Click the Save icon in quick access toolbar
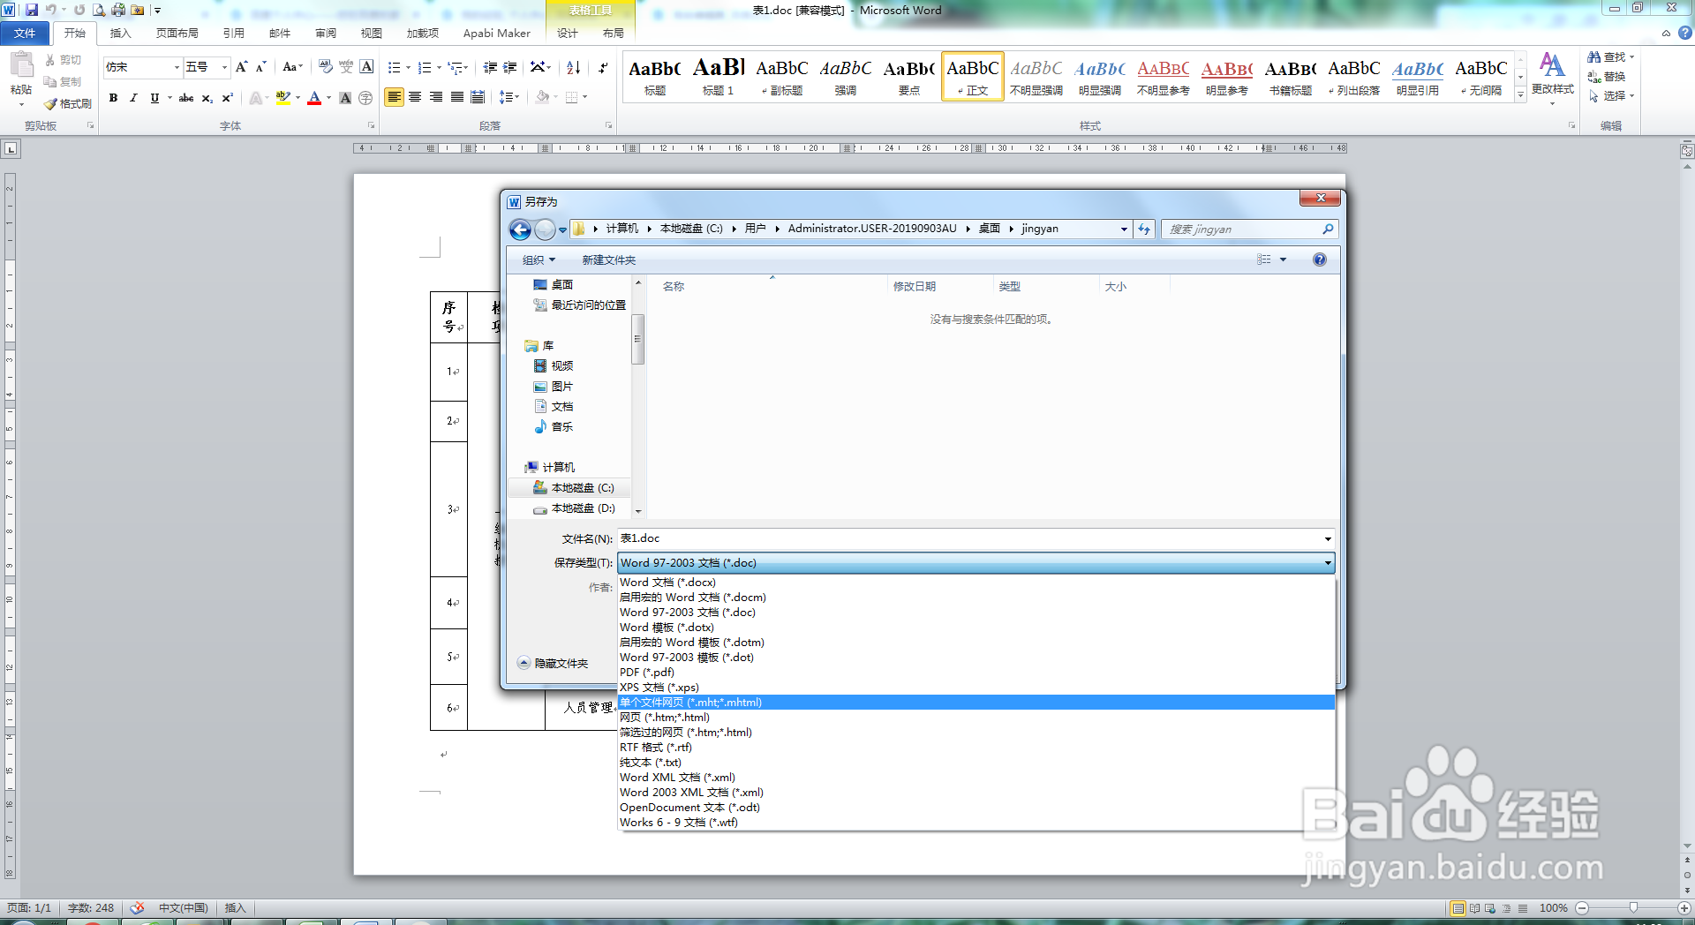The width and height of the screenshot is (1695, 925). click(32, 10)
